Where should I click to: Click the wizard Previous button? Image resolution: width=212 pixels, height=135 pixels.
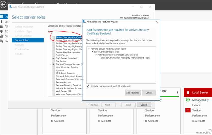pyautogui.click(x=93, y=105)
